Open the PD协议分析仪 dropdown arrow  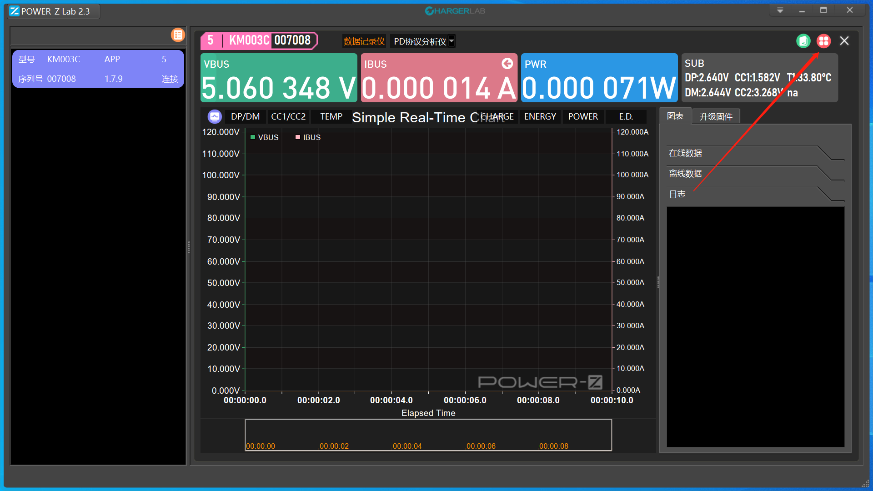(x=452, y=41)
